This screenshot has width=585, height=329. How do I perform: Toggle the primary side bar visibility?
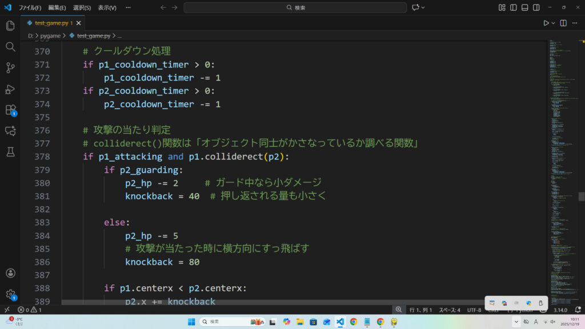click(514, 7)
